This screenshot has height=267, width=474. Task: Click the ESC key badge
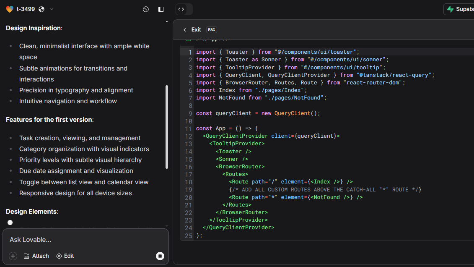211,30
